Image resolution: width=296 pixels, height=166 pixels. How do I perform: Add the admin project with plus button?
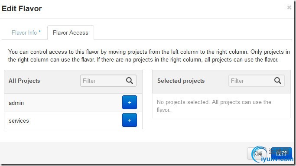(x=130, y=102)
